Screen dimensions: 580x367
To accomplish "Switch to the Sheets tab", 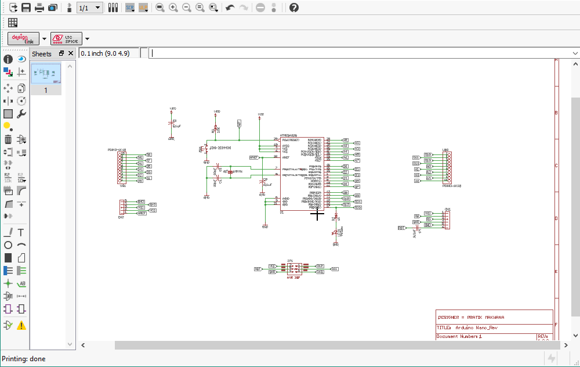I will pyautogui.click(x=41, y=53).
